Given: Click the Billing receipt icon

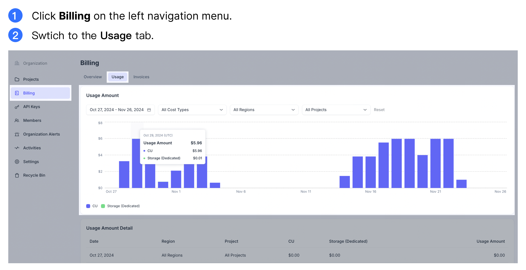Looking at the screenshot, I should [x=17, y=93].
